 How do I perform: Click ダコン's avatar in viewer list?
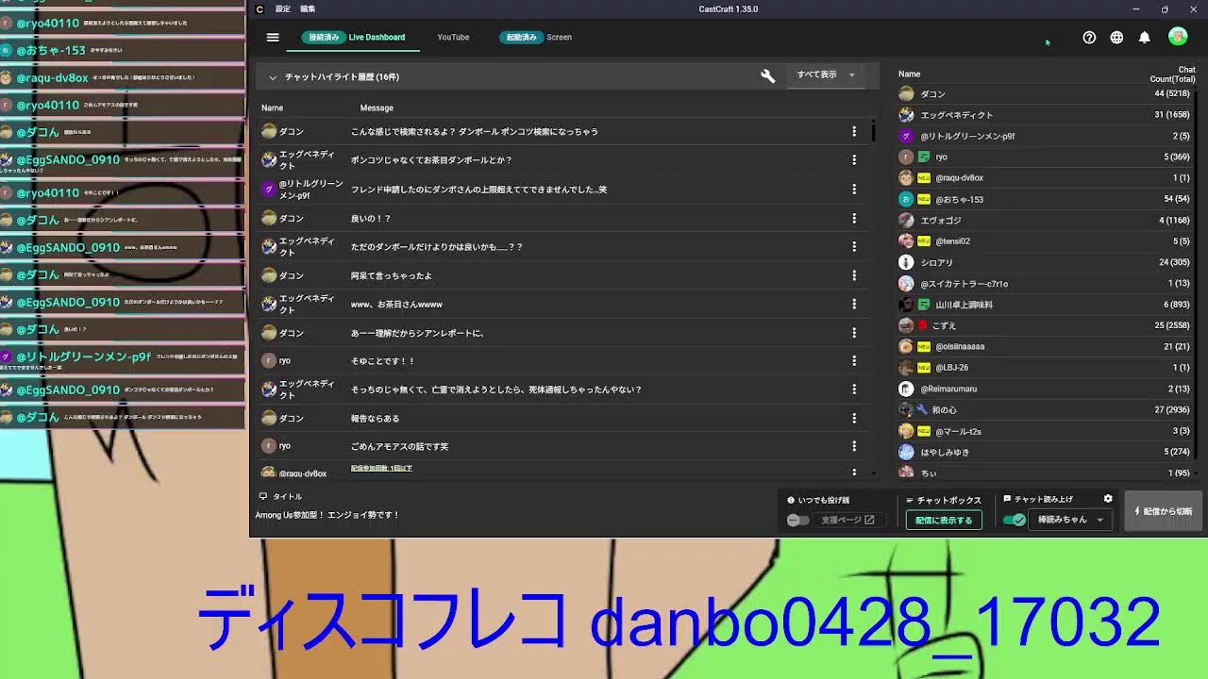pos(906,94)
